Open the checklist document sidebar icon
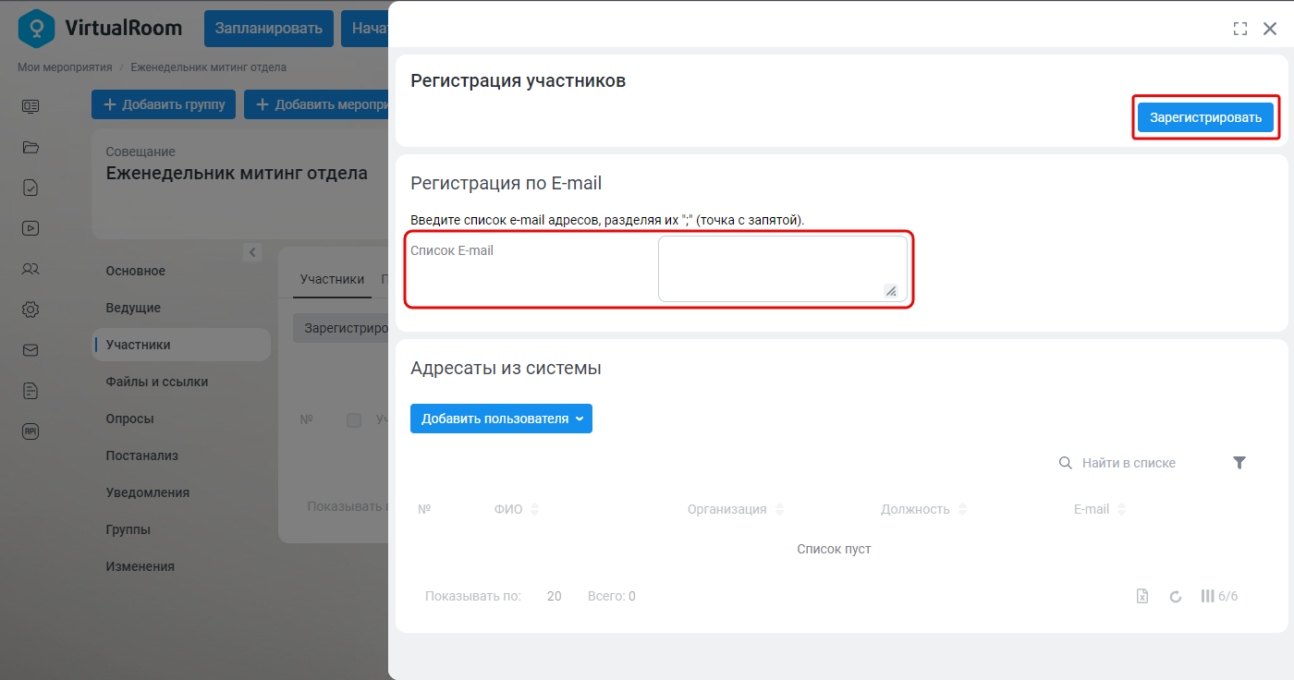The width and height of the screenshot is (1294, 680). click(31, 188)
